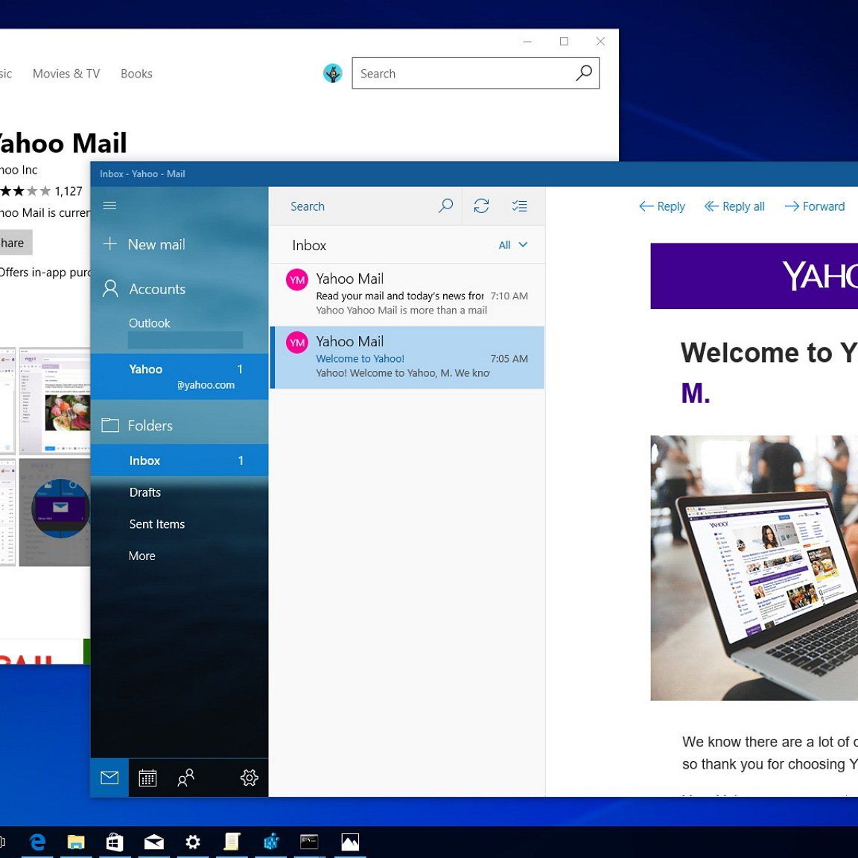Image resolution: width=858 pixels, height=858 pixels.
Task: Sync the inbox with the refresh icon
Action: point(481,206)
